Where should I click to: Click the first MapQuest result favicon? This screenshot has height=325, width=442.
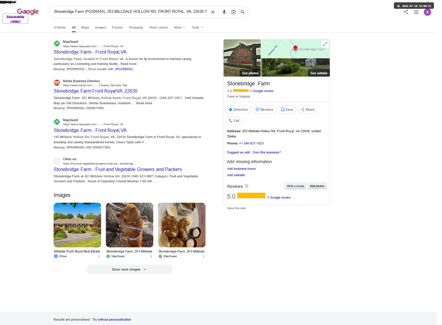57,44
